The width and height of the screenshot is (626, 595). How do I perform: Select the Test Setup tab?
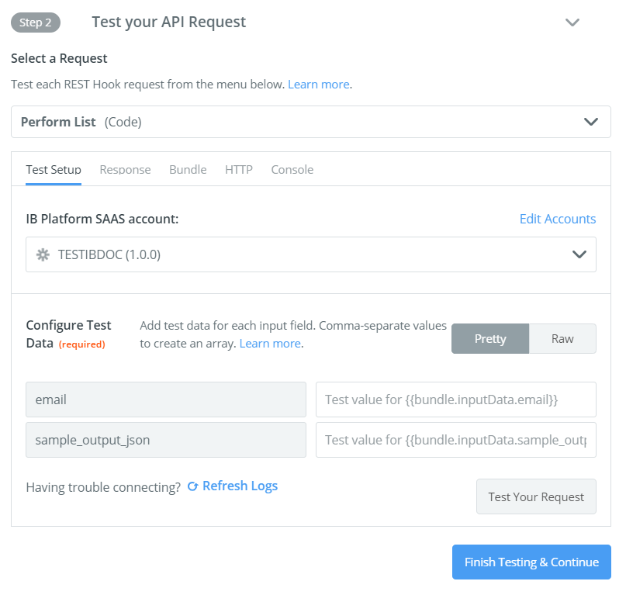point(54,170)
